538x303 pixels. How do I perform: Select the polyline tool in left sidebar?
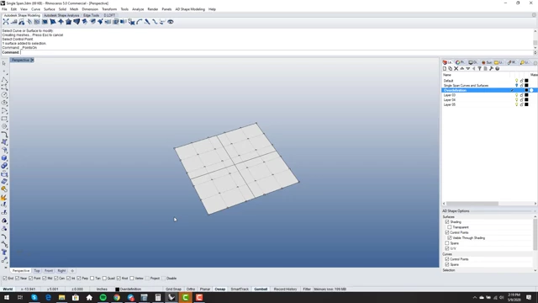click(4, 79)
